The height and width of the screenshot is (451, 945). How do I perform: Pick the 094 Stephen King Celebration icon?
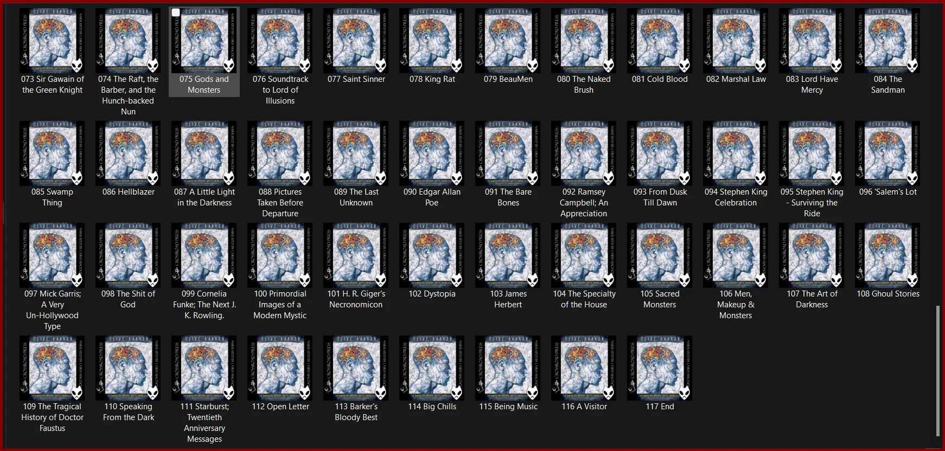(736, 153)
